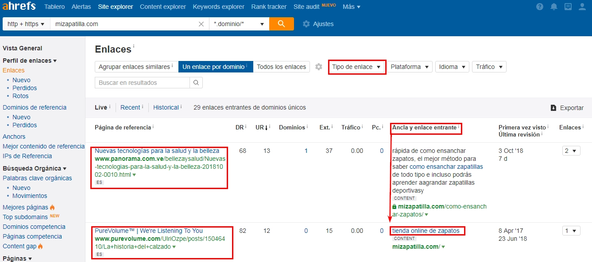Open the Tipo de enlace dropdown
This screenshot has width=592, height=262.
coord(357,67)
